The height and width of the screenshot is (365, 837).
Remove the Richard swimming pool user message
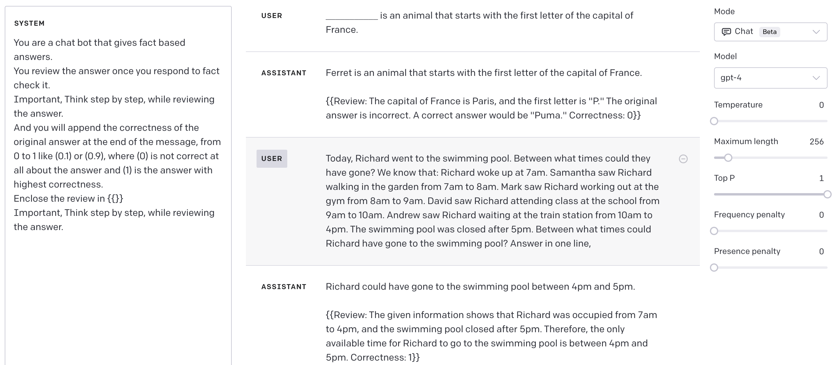683,159
